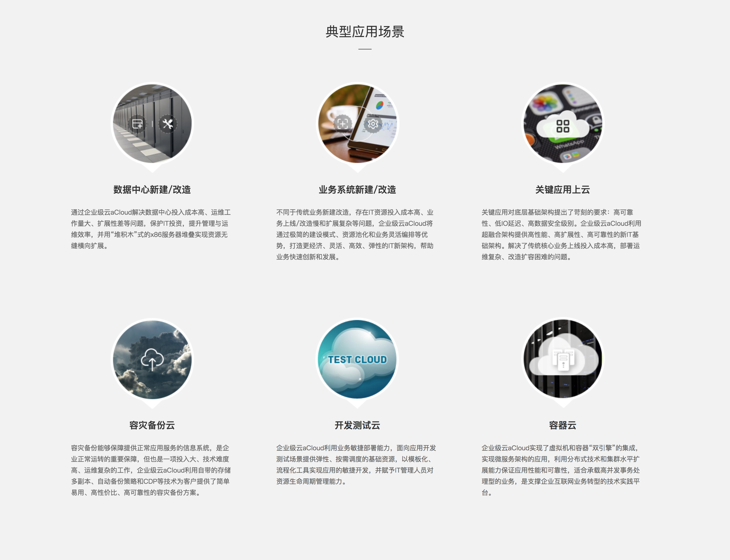Click the tablet and coffee cup image
The height and width of the screenshot is (560, 730).
pos(357,124)
